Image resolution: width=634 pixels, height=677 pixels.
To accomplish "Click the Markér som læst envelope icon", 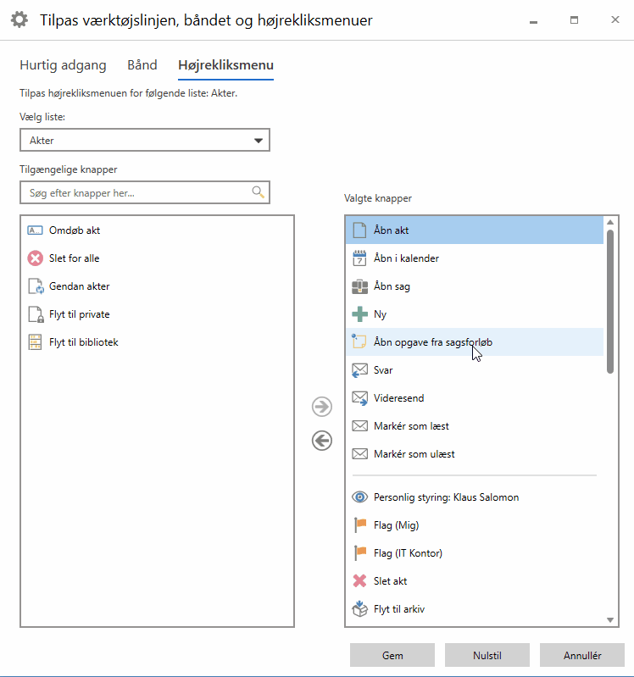I will tap(359, 426).
